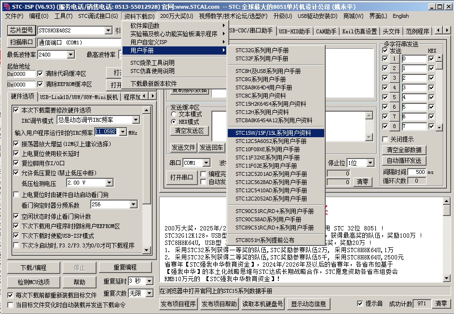Screen dimensions: 454x314
Task: Click down arrow of hardware options scrollbar
Action: (147, 250)
